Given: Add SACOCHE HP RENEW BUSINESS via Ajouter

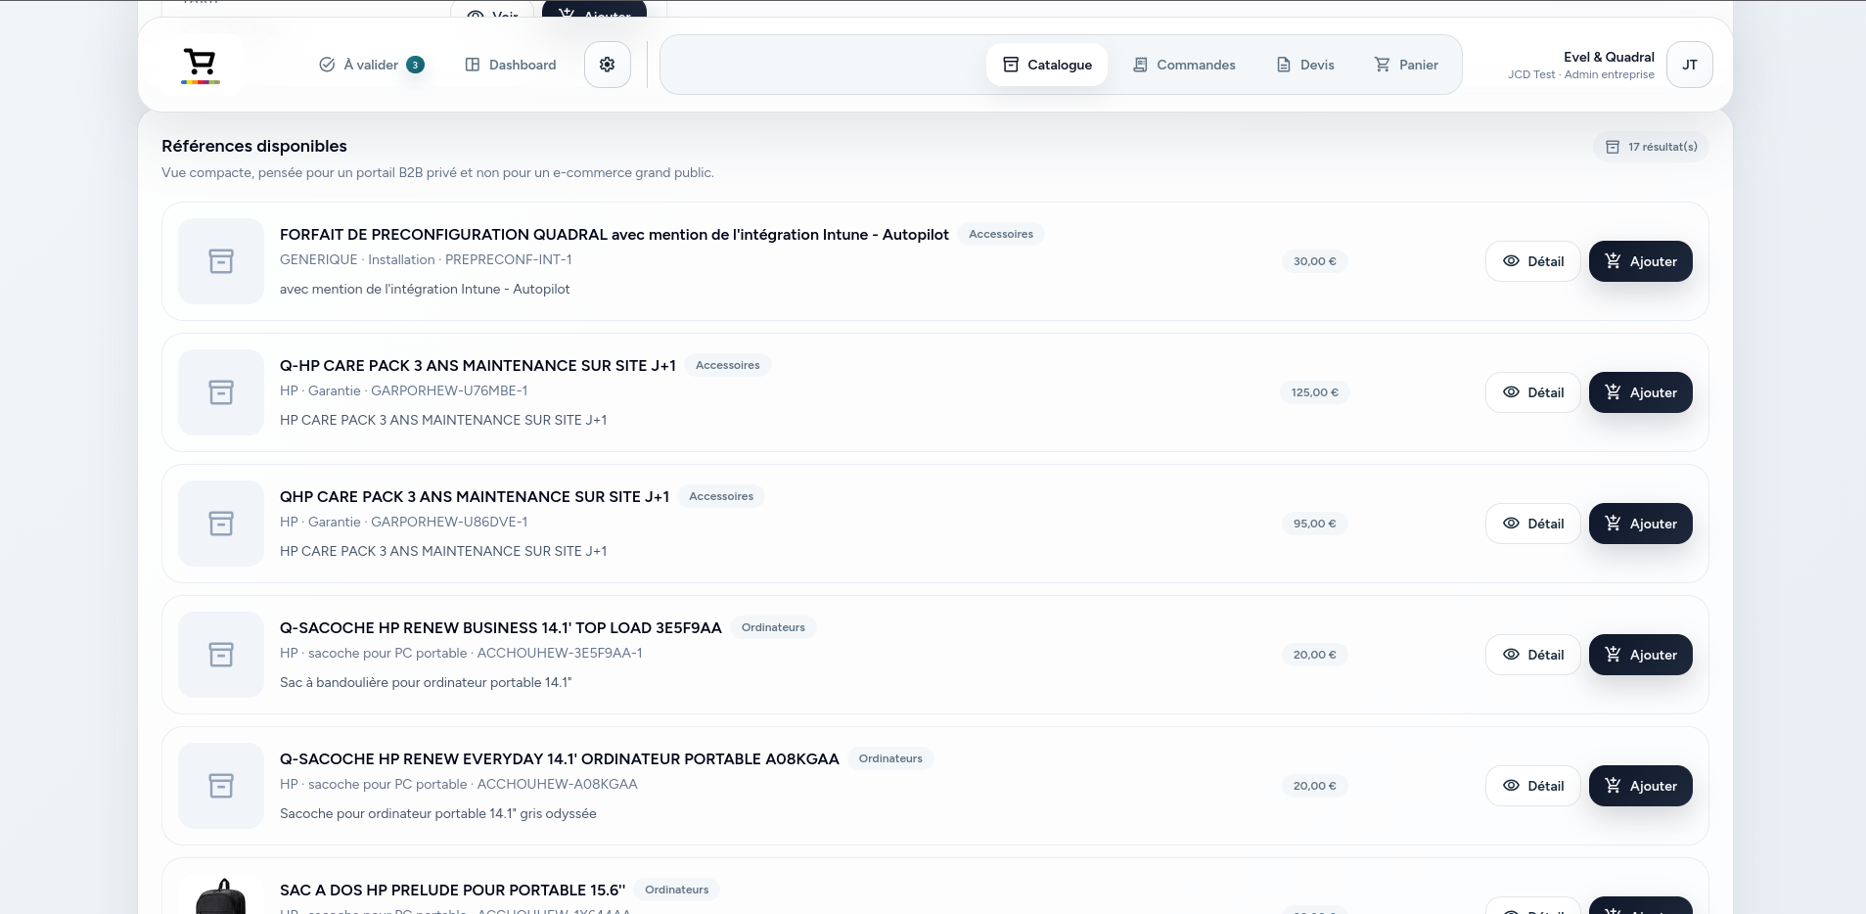Looking at the screenshot, I should (1641, 655).
